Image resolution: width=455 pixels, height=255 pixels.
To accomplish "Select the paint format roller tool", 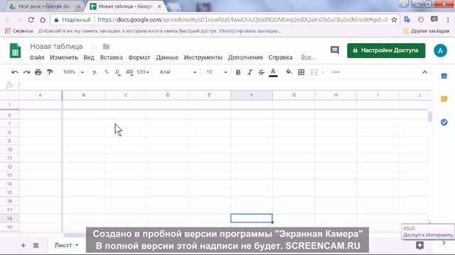I will coord(50,72).
